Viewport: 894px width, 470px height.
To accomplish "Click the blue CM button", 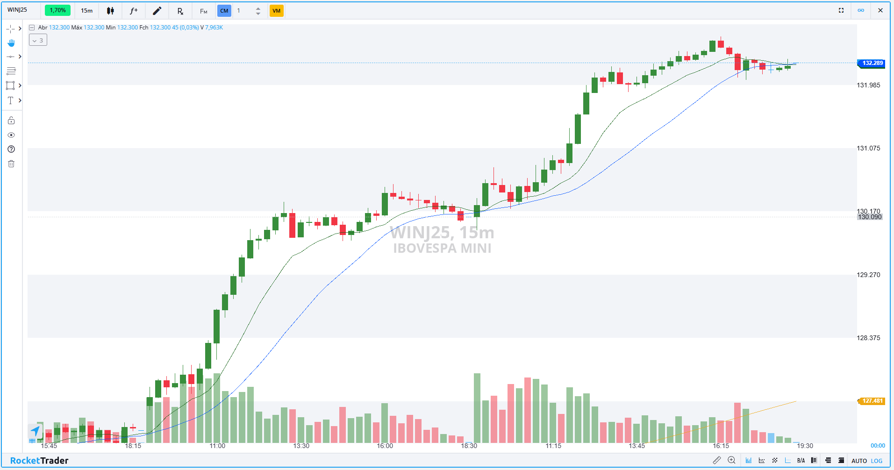I will pyautogui.click(x=224, y=11).
